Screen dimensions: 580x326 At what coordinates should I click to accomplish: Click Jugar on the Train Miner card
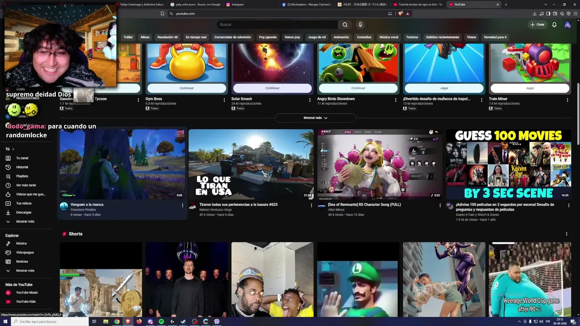(530, 88)
